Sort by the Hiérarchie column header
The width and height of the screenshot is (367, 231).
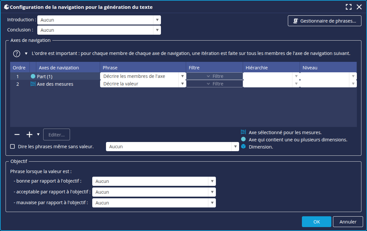coord(271,68)
